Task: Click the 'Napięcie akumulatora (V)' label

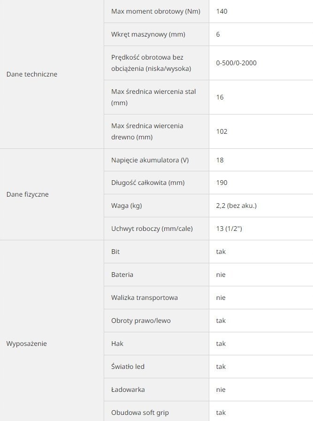Action: [x=150, y=160]
